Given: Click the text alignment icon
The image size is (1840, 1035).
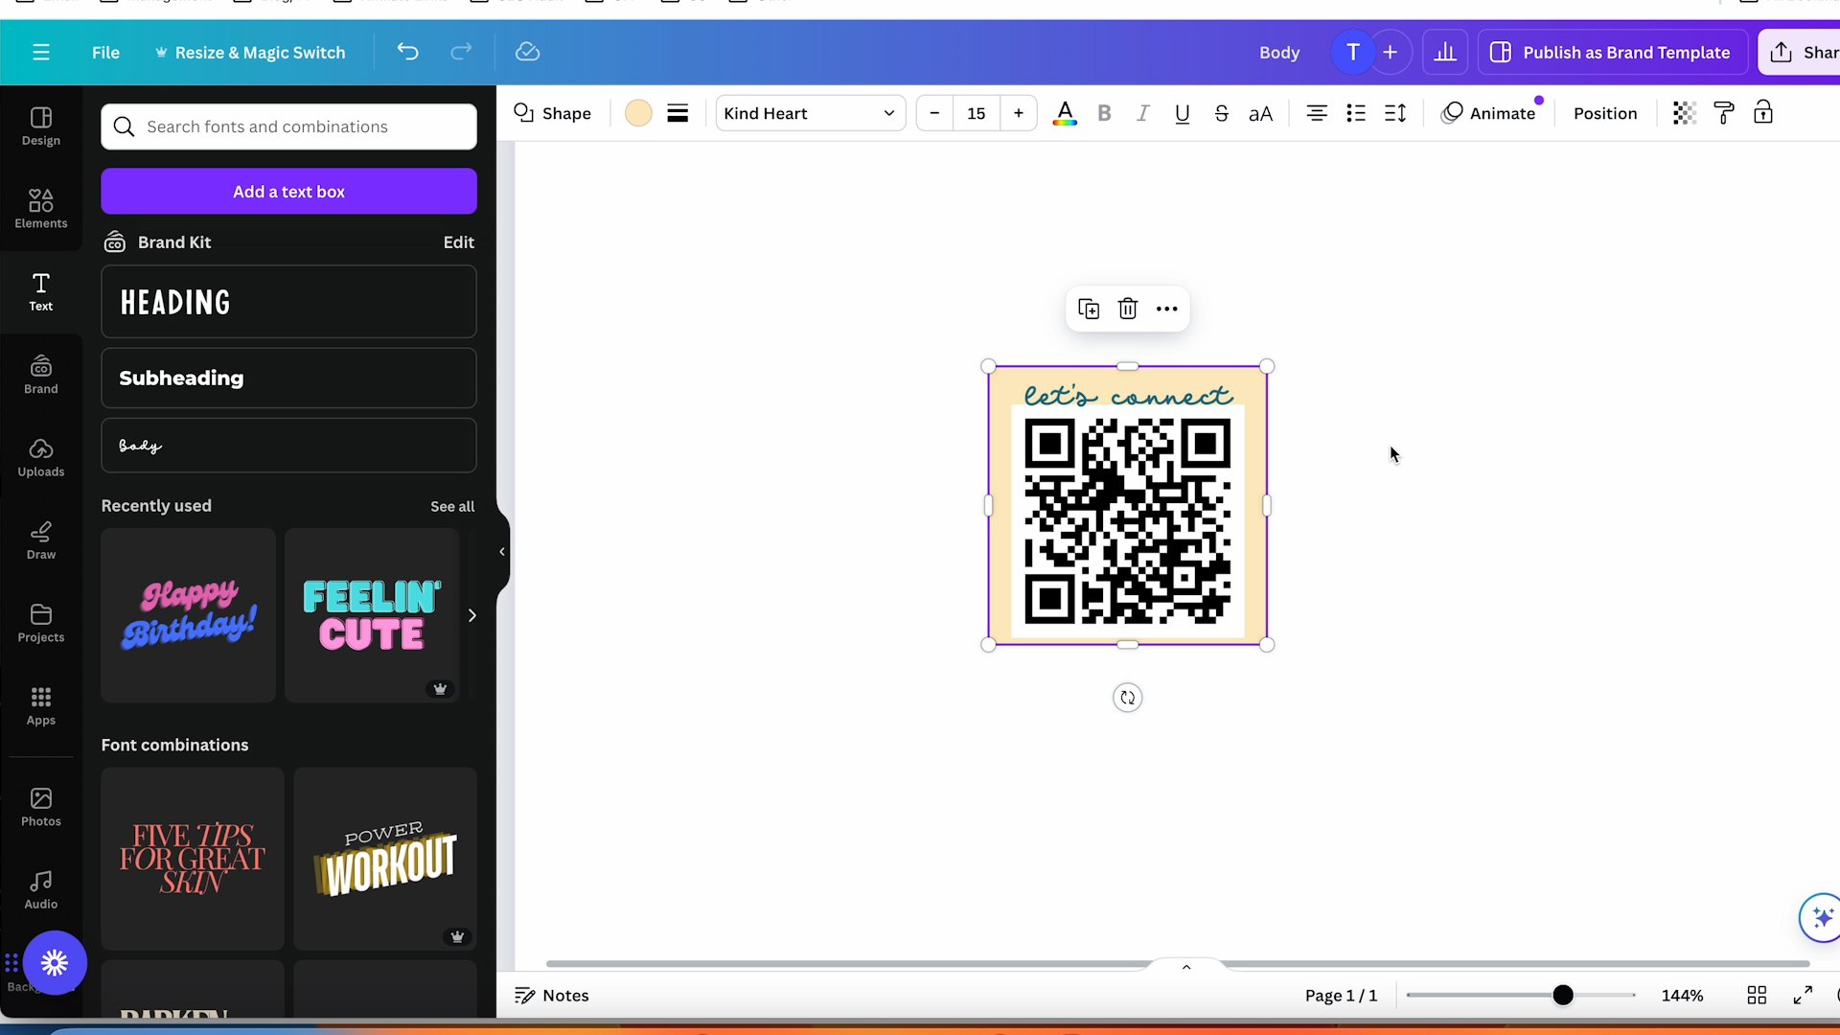Looking at the screenshot, I should click(1317, 114).
